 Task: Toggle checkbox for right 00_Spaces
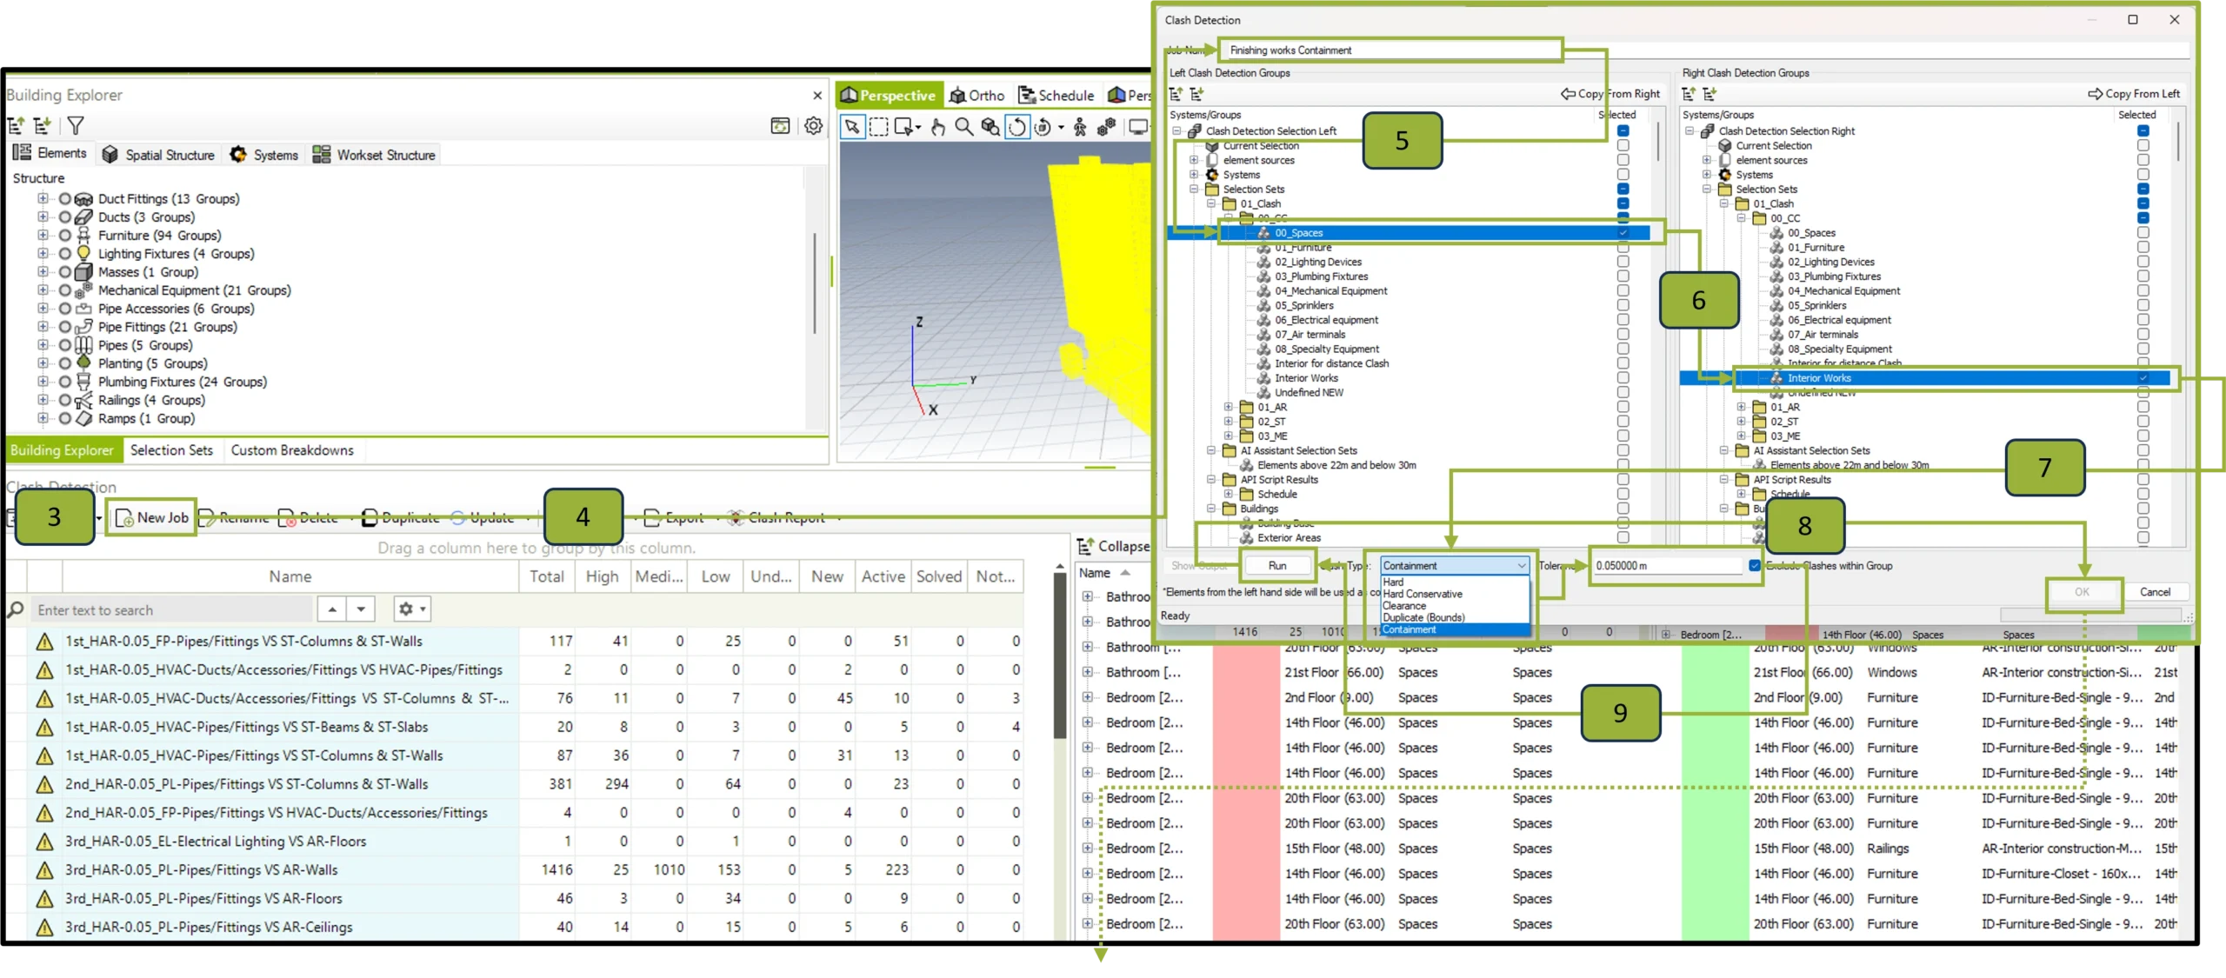click(2143, 233)
